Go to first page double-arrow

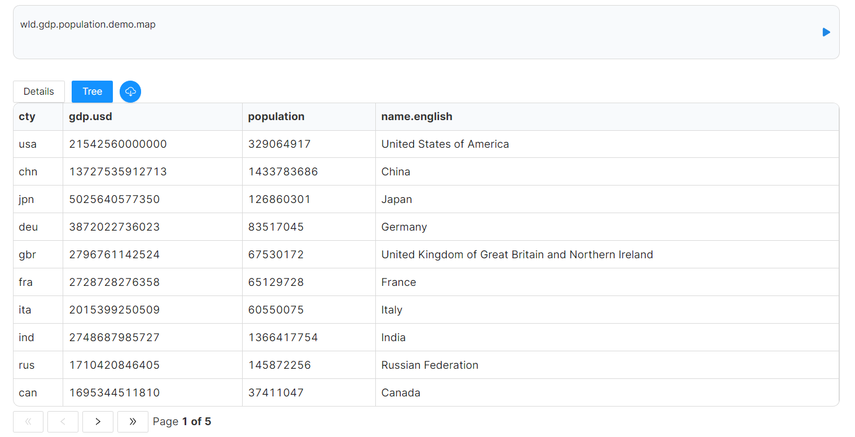pyautogui.click(x=28, y=422)
